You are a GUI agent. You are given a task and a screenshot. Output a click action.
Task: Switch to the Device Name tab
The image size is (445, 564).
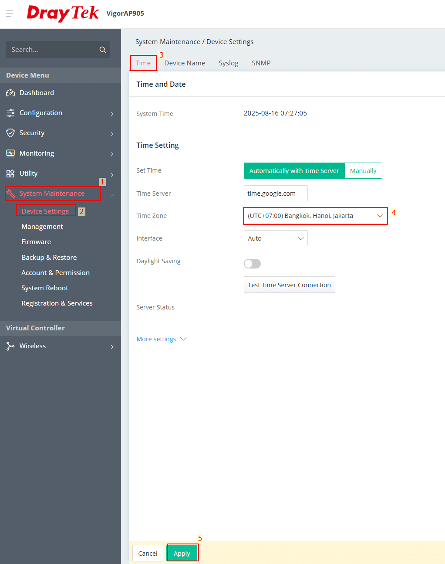(x=185, y=63)
